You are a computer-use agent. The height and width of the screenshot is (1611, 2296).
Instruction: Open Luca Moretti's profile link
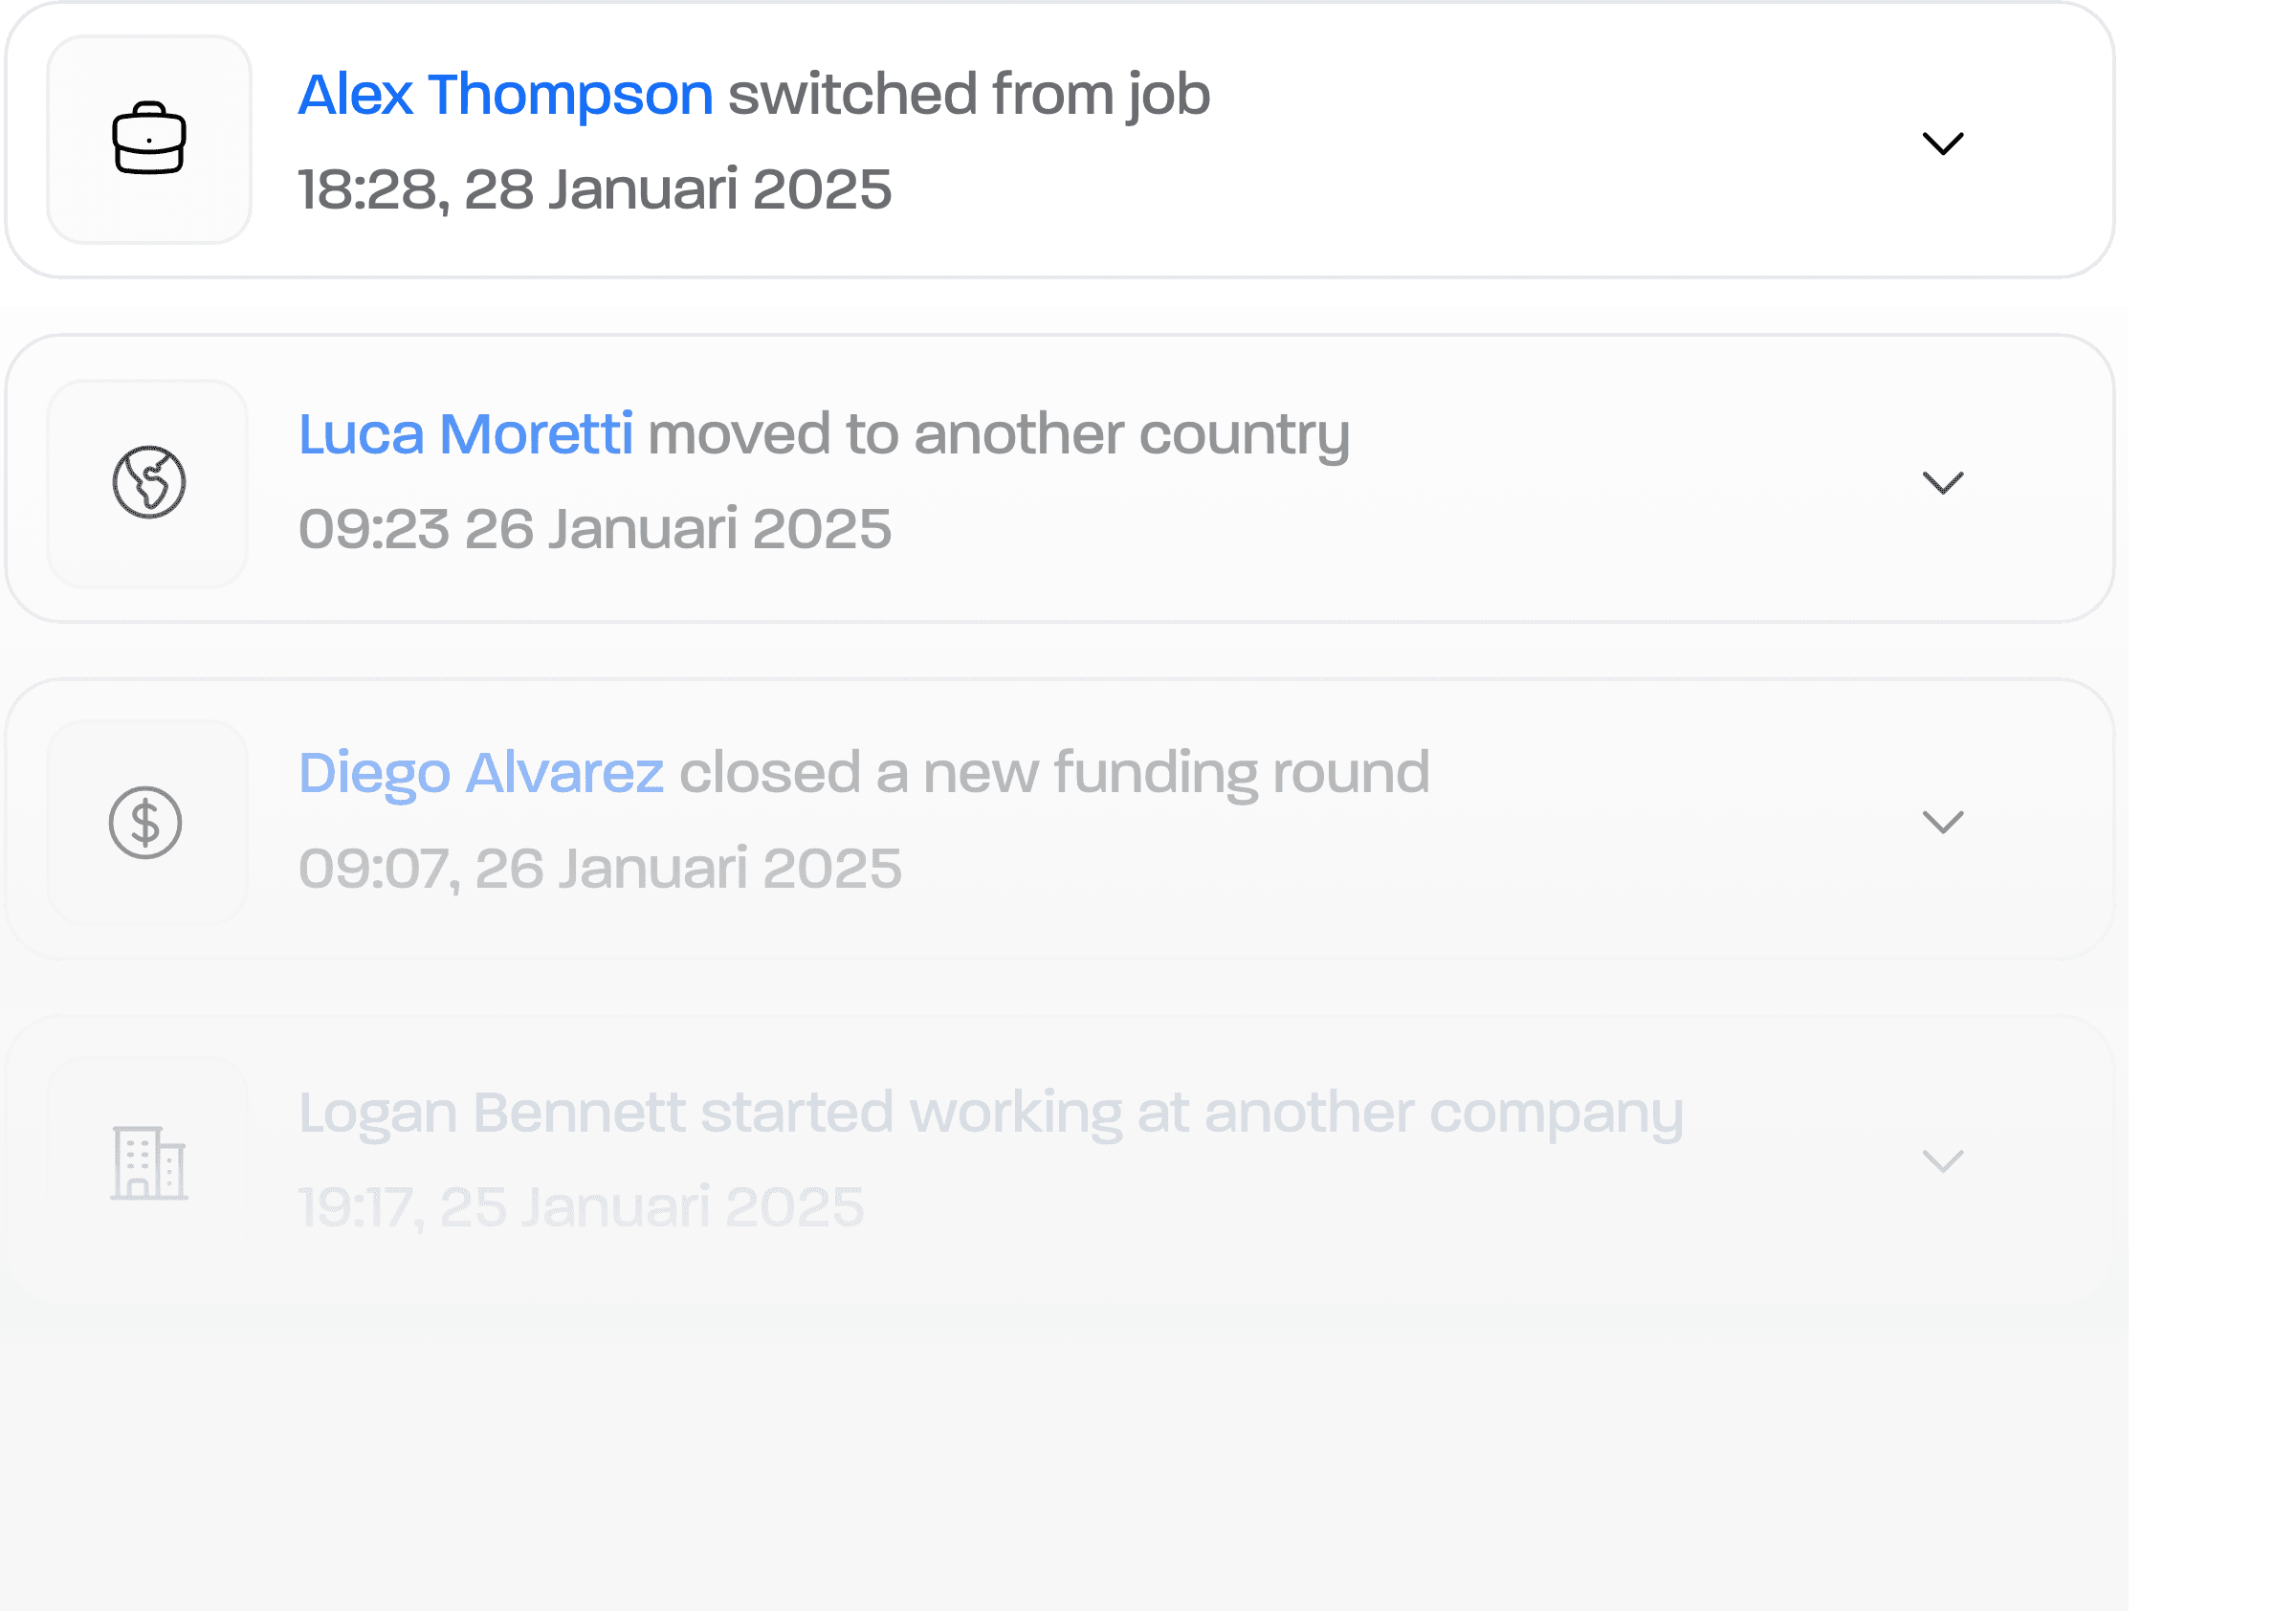466,434
